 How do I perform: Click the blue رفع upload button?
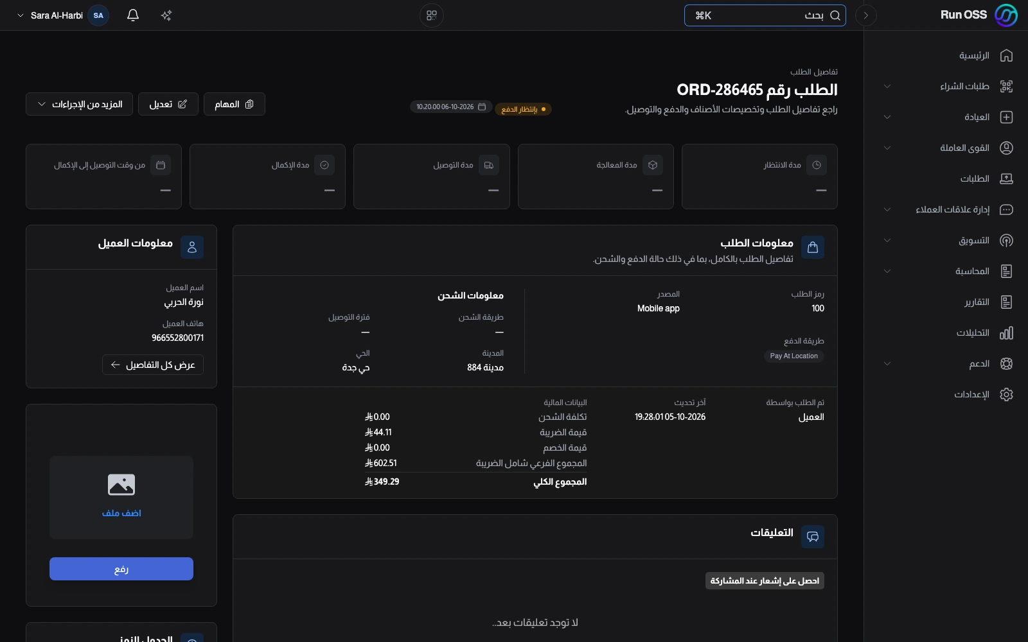pos(121,569)
